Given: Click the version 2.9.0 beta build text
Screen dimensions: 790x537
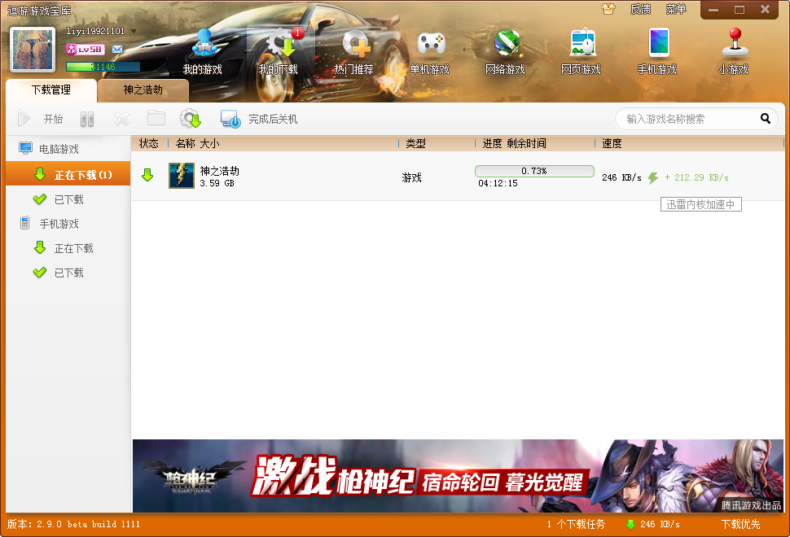Looking at the screenshot, I should (x=73, y=525).
